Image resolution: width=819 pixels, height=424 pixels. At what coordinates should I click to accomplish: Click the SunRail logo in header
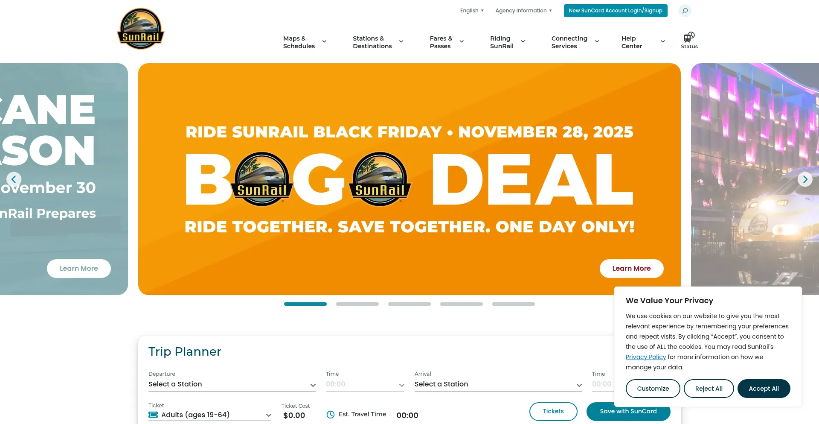point(140,29)
